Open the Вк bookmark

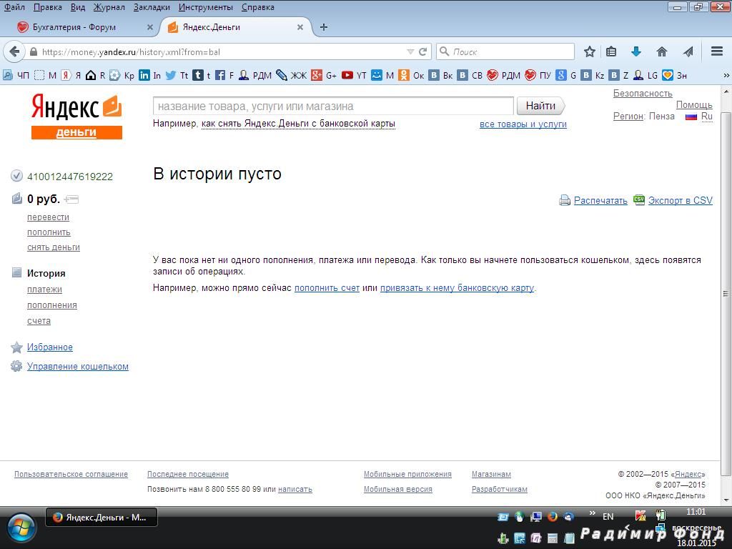440,75
